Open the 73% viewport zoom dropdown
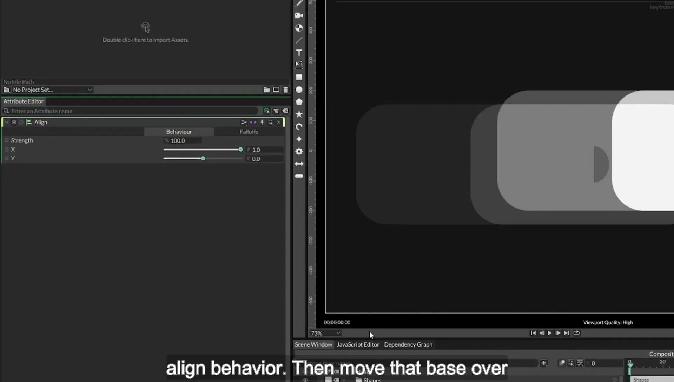The height and width of the screenshot is (382, 674). 325,333
